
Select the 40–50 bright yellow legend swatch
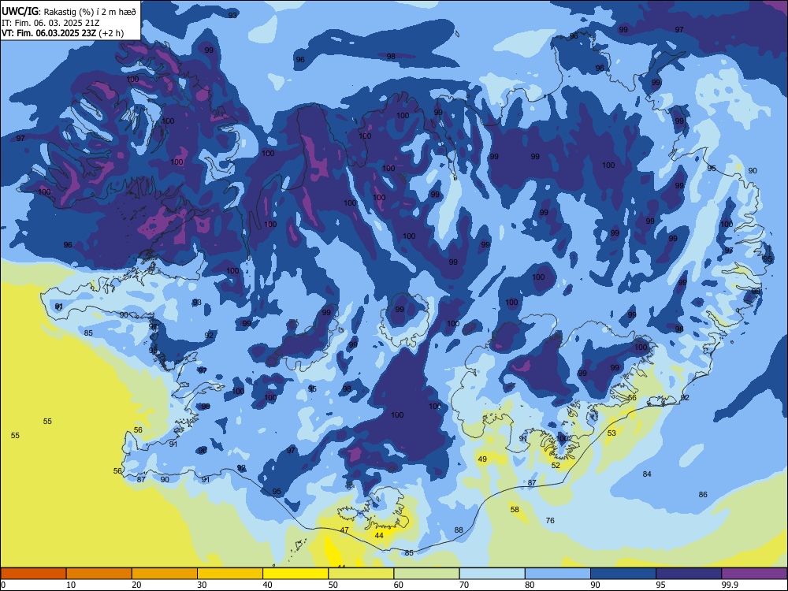point(295,574)
